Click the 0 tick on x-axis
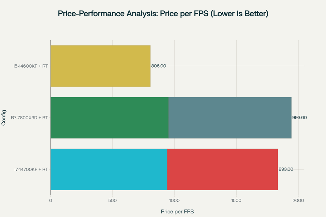 pos(51,200)
